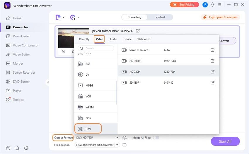The height and width of the screenshot is (154, 249).
Task: Click the load DVD disc icon
Action: [73, 17]
